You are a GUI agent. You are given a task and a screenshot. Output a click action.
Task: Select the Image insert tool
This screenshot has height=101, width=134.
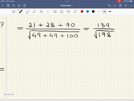(62, 12)
